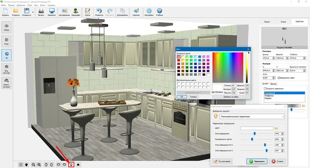The image size is (310, 168).
Task: Click the home view reset icon
Action: (78, 164)
